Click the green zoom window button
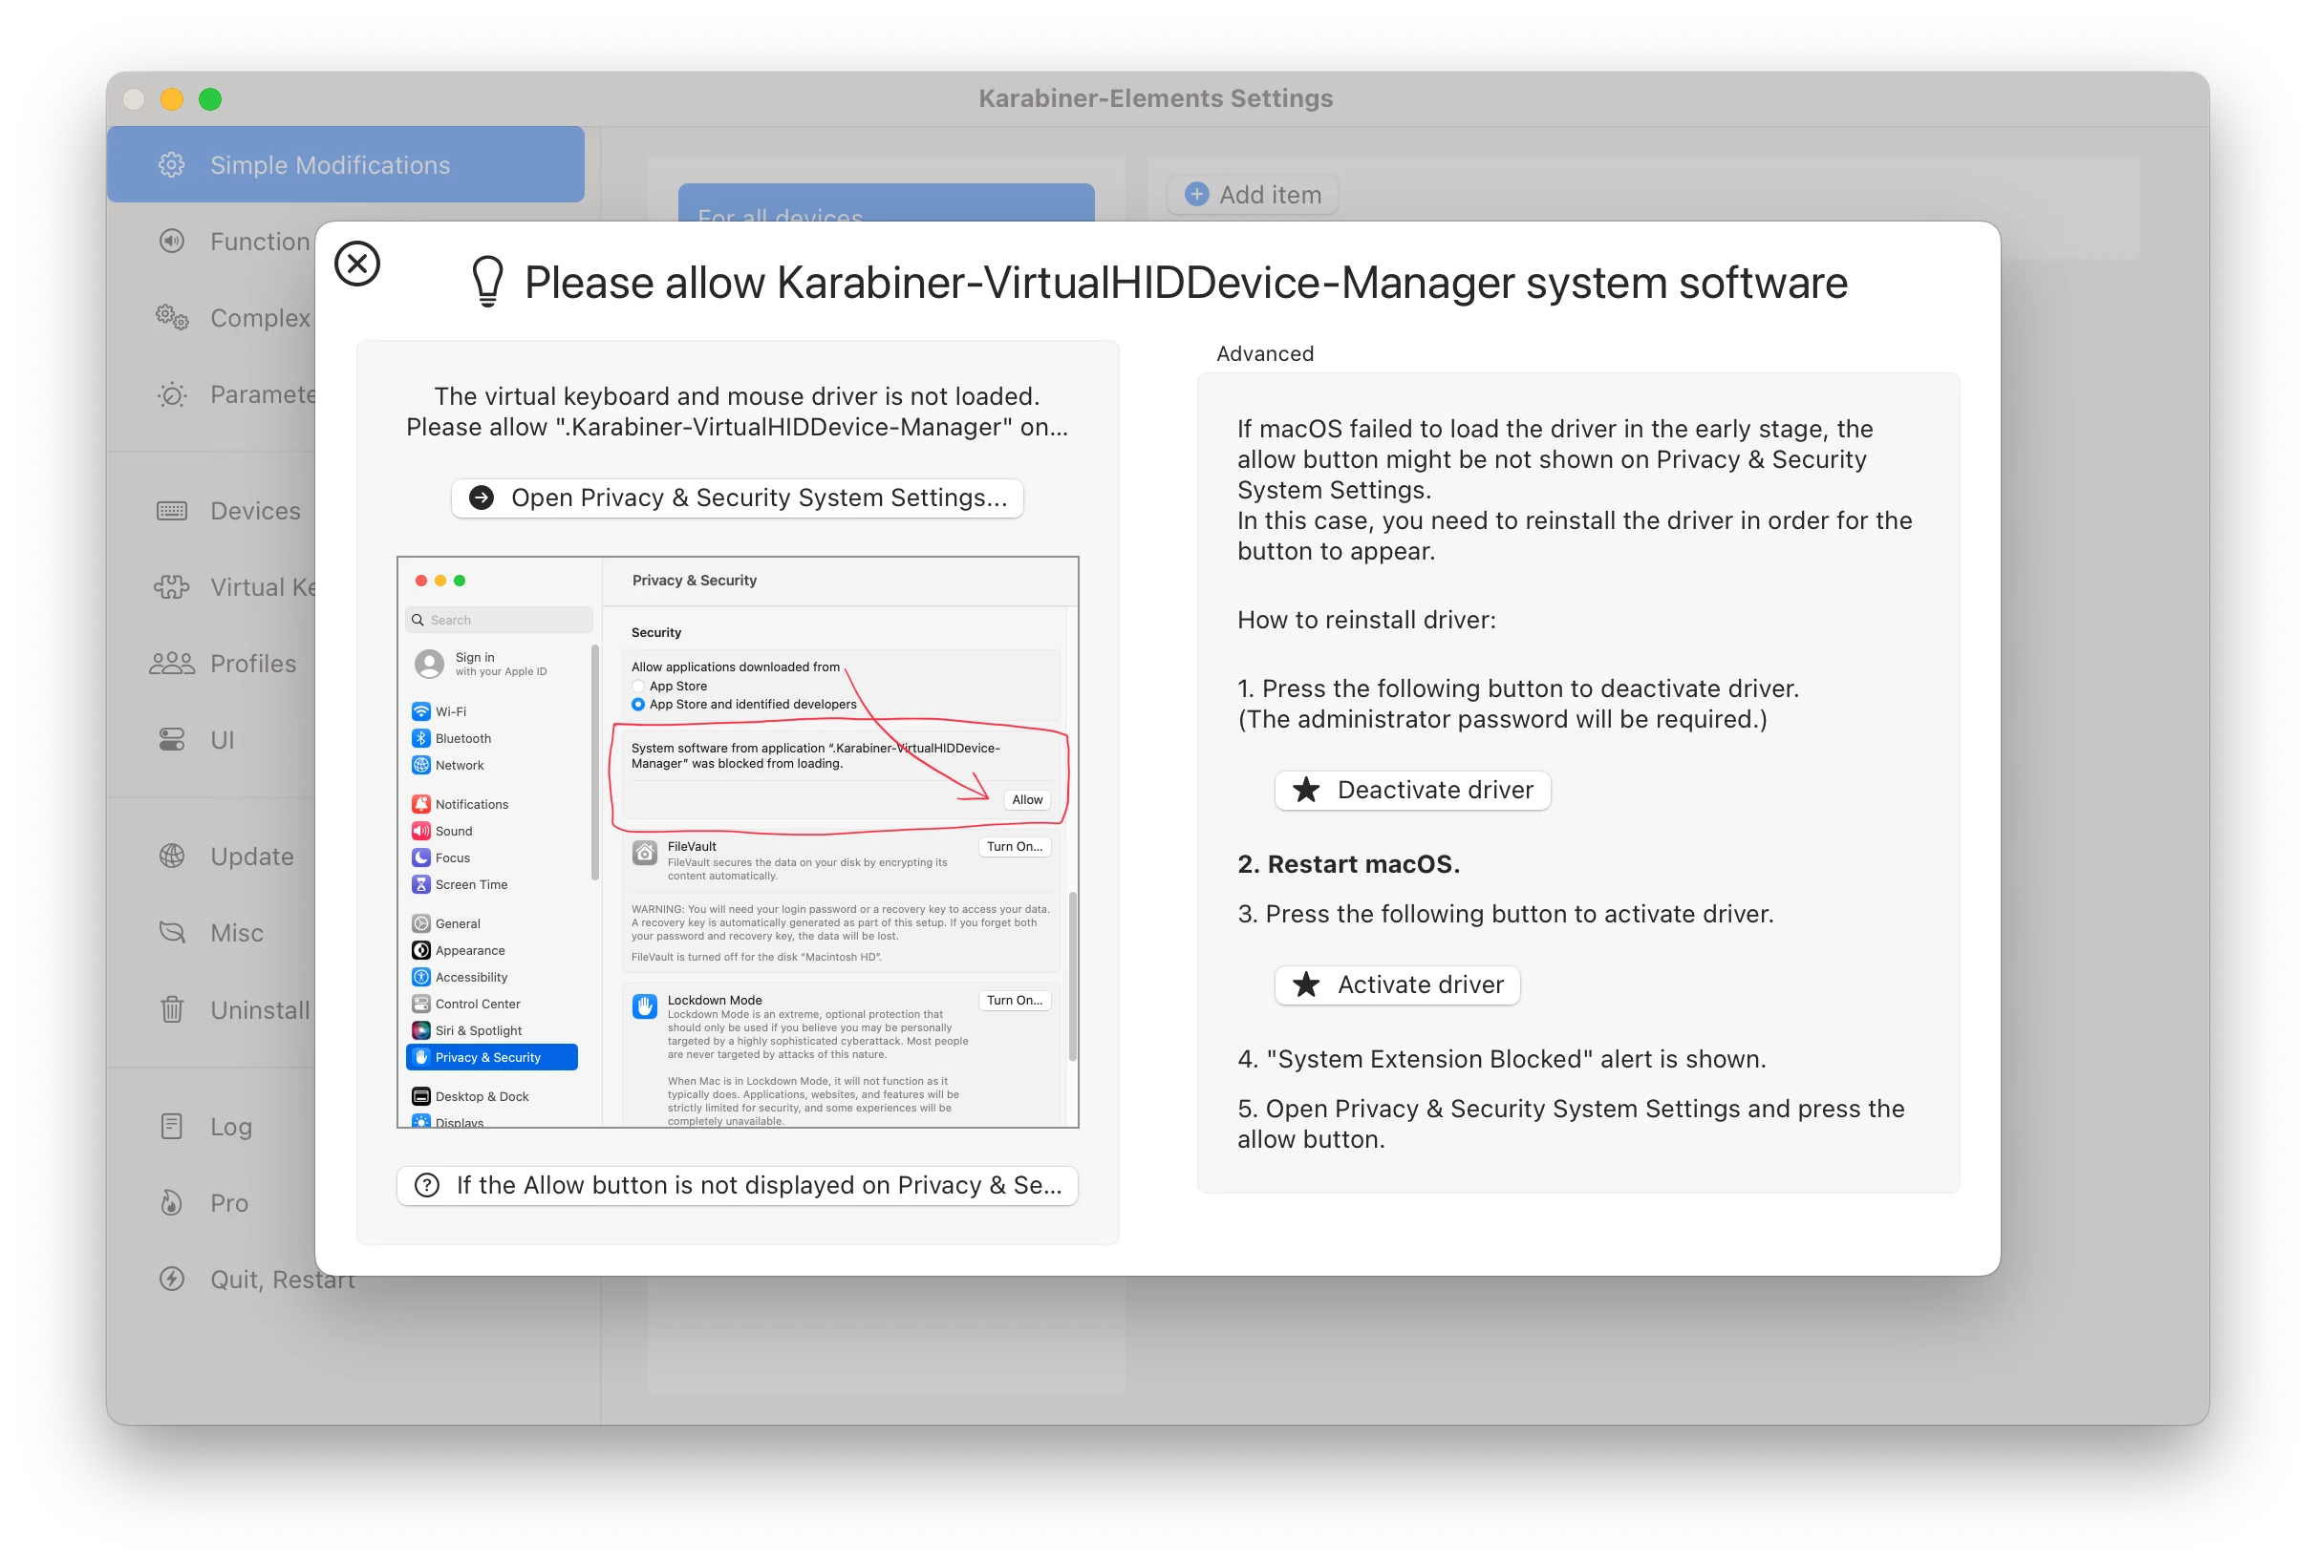Image resolution: width=2316 pixels, height=1566 pixels. pyautogui.click(x=210, y=98)
